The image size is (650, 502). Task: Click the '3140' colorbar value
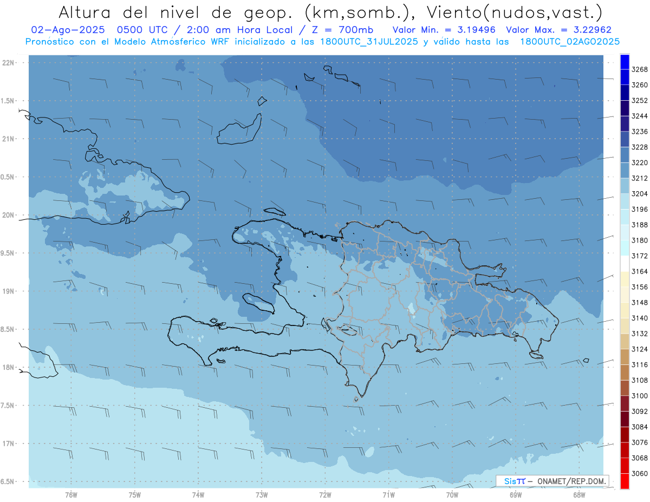pyautogui.click(x=640, y=318)
